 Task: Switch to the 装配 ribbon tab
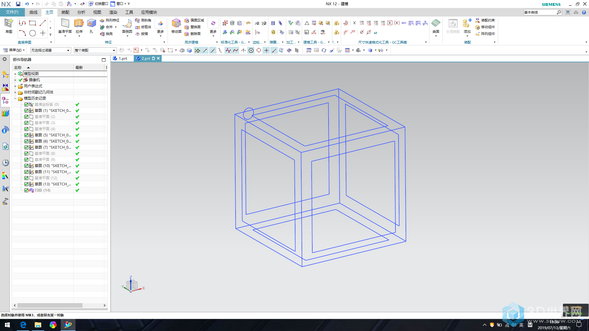coord(65,12)
